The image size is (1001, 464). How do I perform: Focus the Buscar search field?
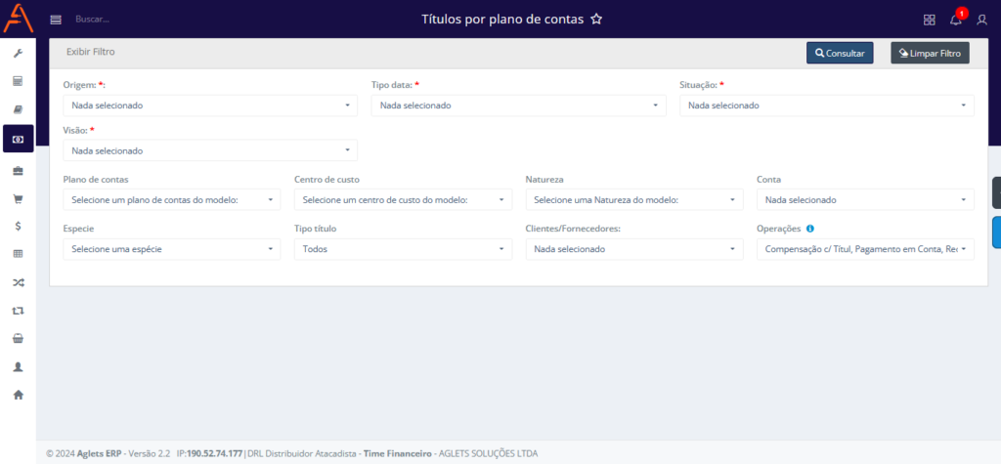tap(93, 20)
